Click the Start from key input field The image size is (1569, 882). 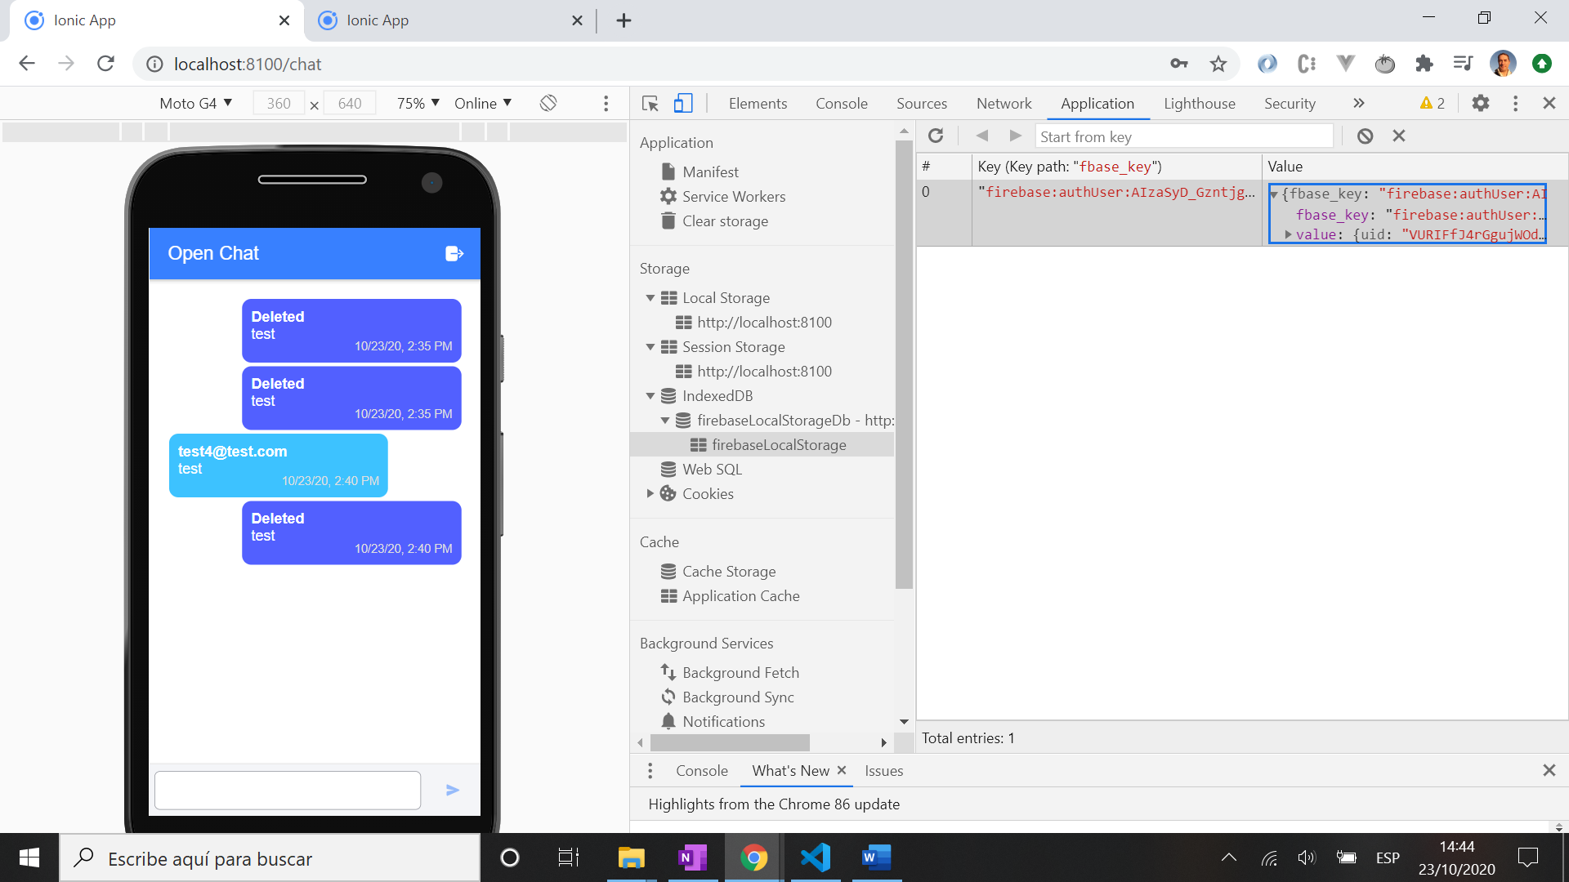[x=1183, y=136]
